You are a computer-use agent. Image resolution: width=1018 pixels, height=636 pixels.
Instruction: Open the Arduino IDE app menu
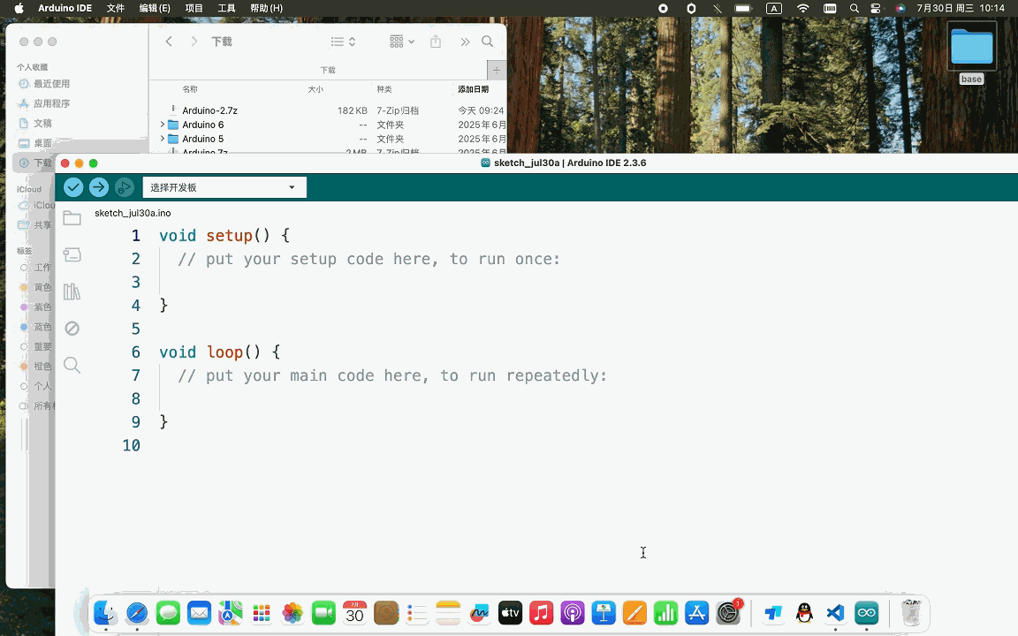[65, 9]
